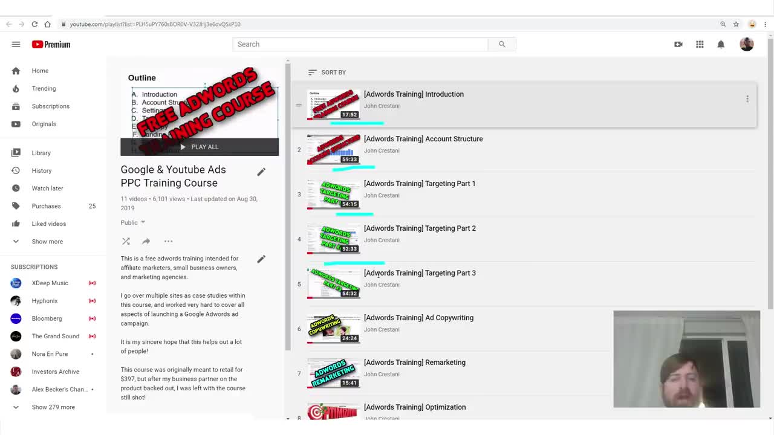Share the playlist

pyautogui.click(x=146, y=241)
